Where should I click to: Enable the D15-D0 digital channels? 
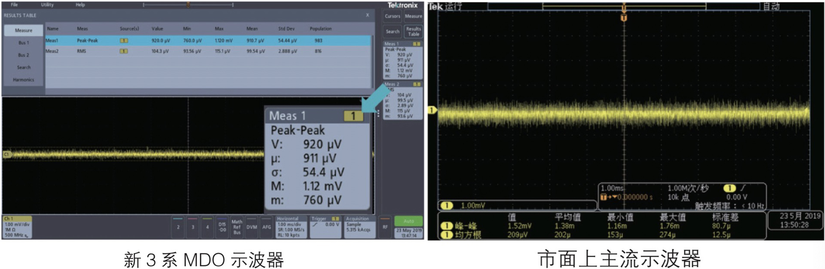(x=222, y=227)
